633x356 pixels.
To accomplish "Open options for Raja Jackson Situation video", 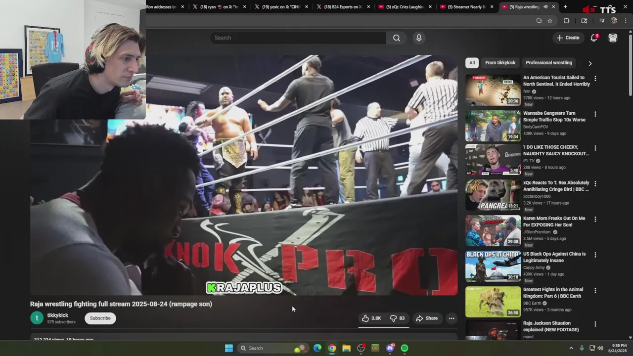I will pyautogui.click(x=595, y=324).
